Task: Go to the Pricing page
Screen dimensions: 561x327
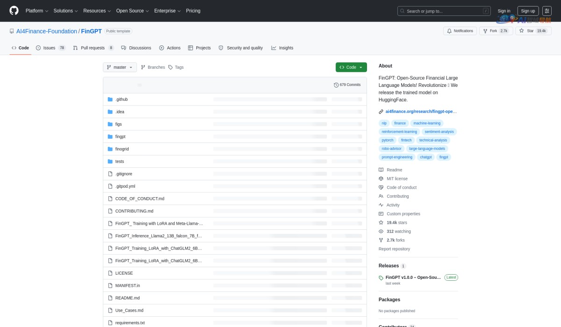Action: [x=193, y=11]
